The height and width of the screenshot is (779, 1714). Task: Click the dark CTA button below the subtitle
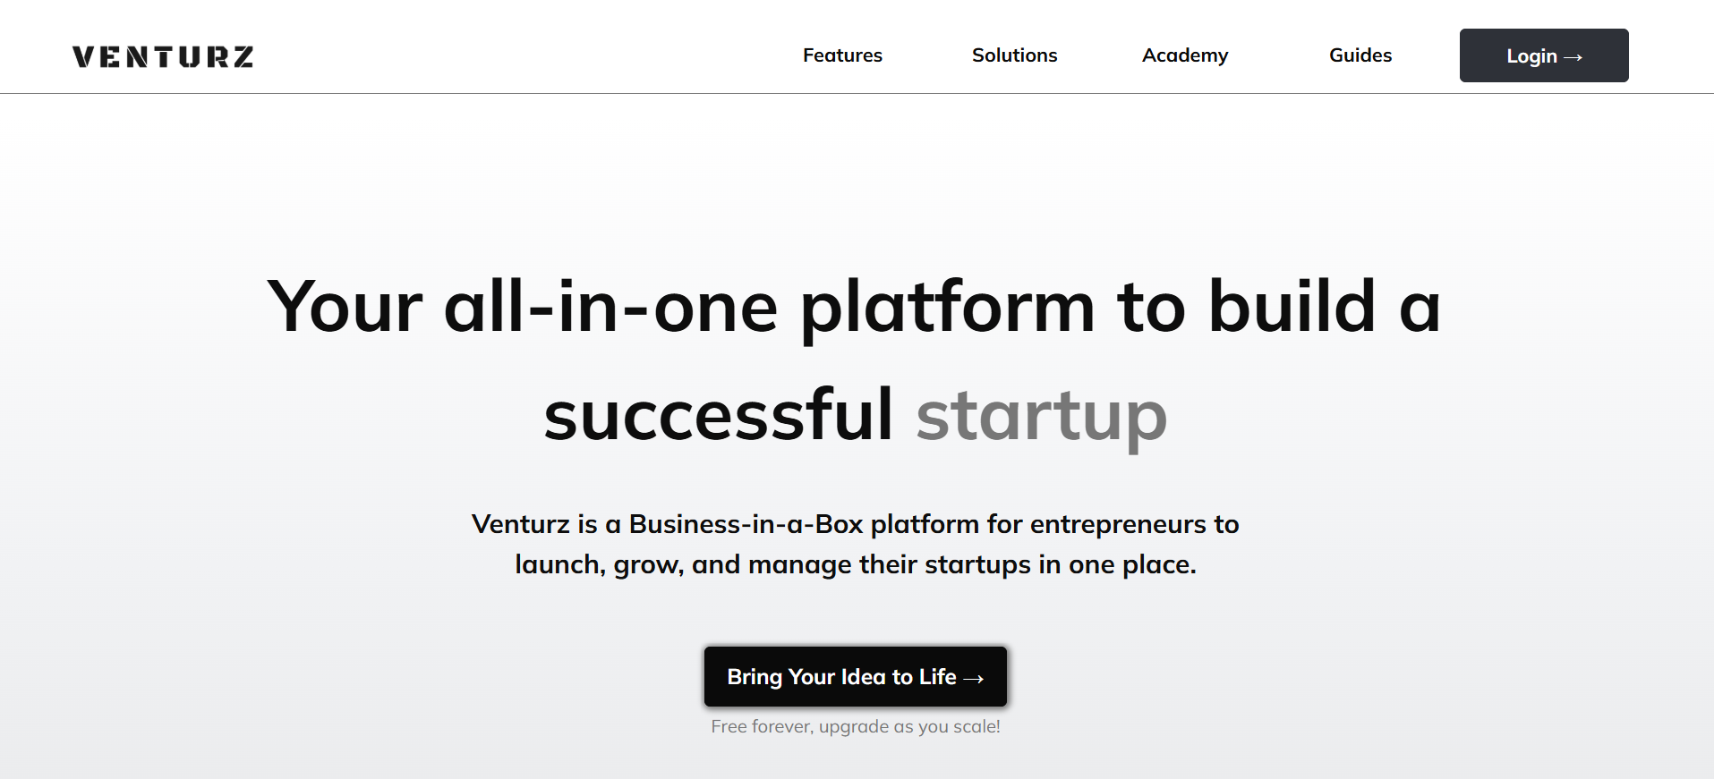pos(855,677)
